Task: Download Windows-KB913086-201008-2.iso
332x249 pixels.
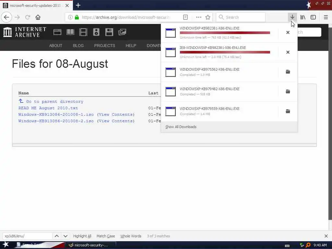Action: pyautogui.click(x=56, y=121)
